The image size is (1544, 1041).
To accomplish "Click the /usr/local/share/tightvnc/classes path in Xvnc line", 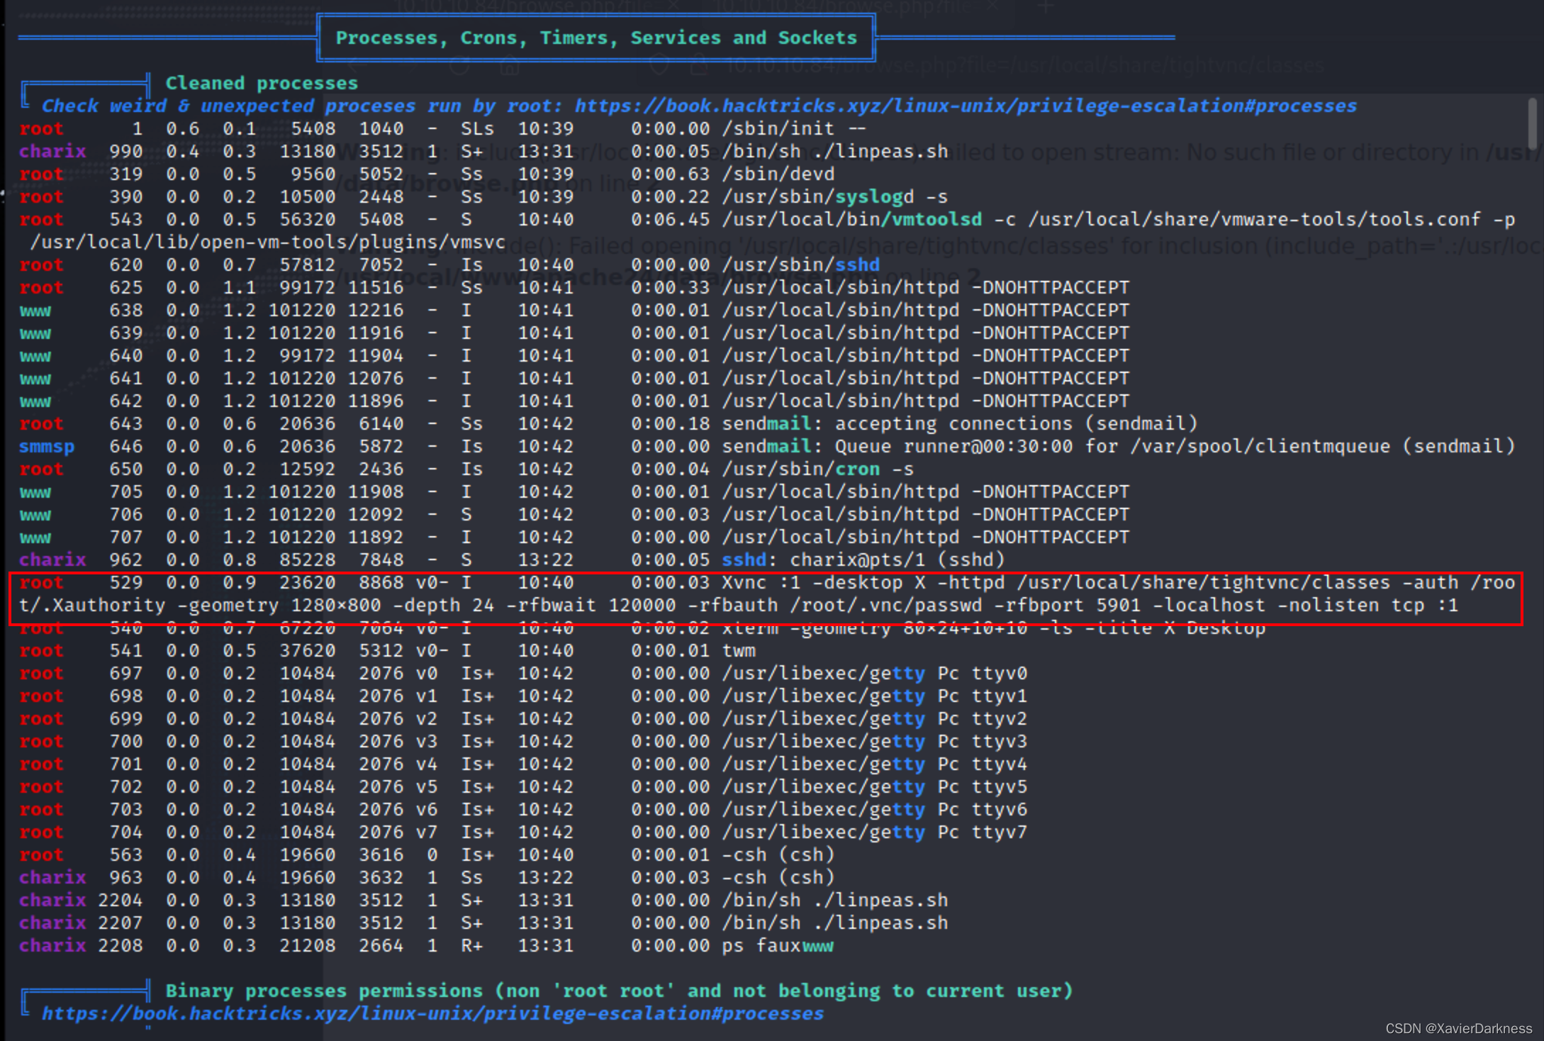I will click(x=1204, y=582).
